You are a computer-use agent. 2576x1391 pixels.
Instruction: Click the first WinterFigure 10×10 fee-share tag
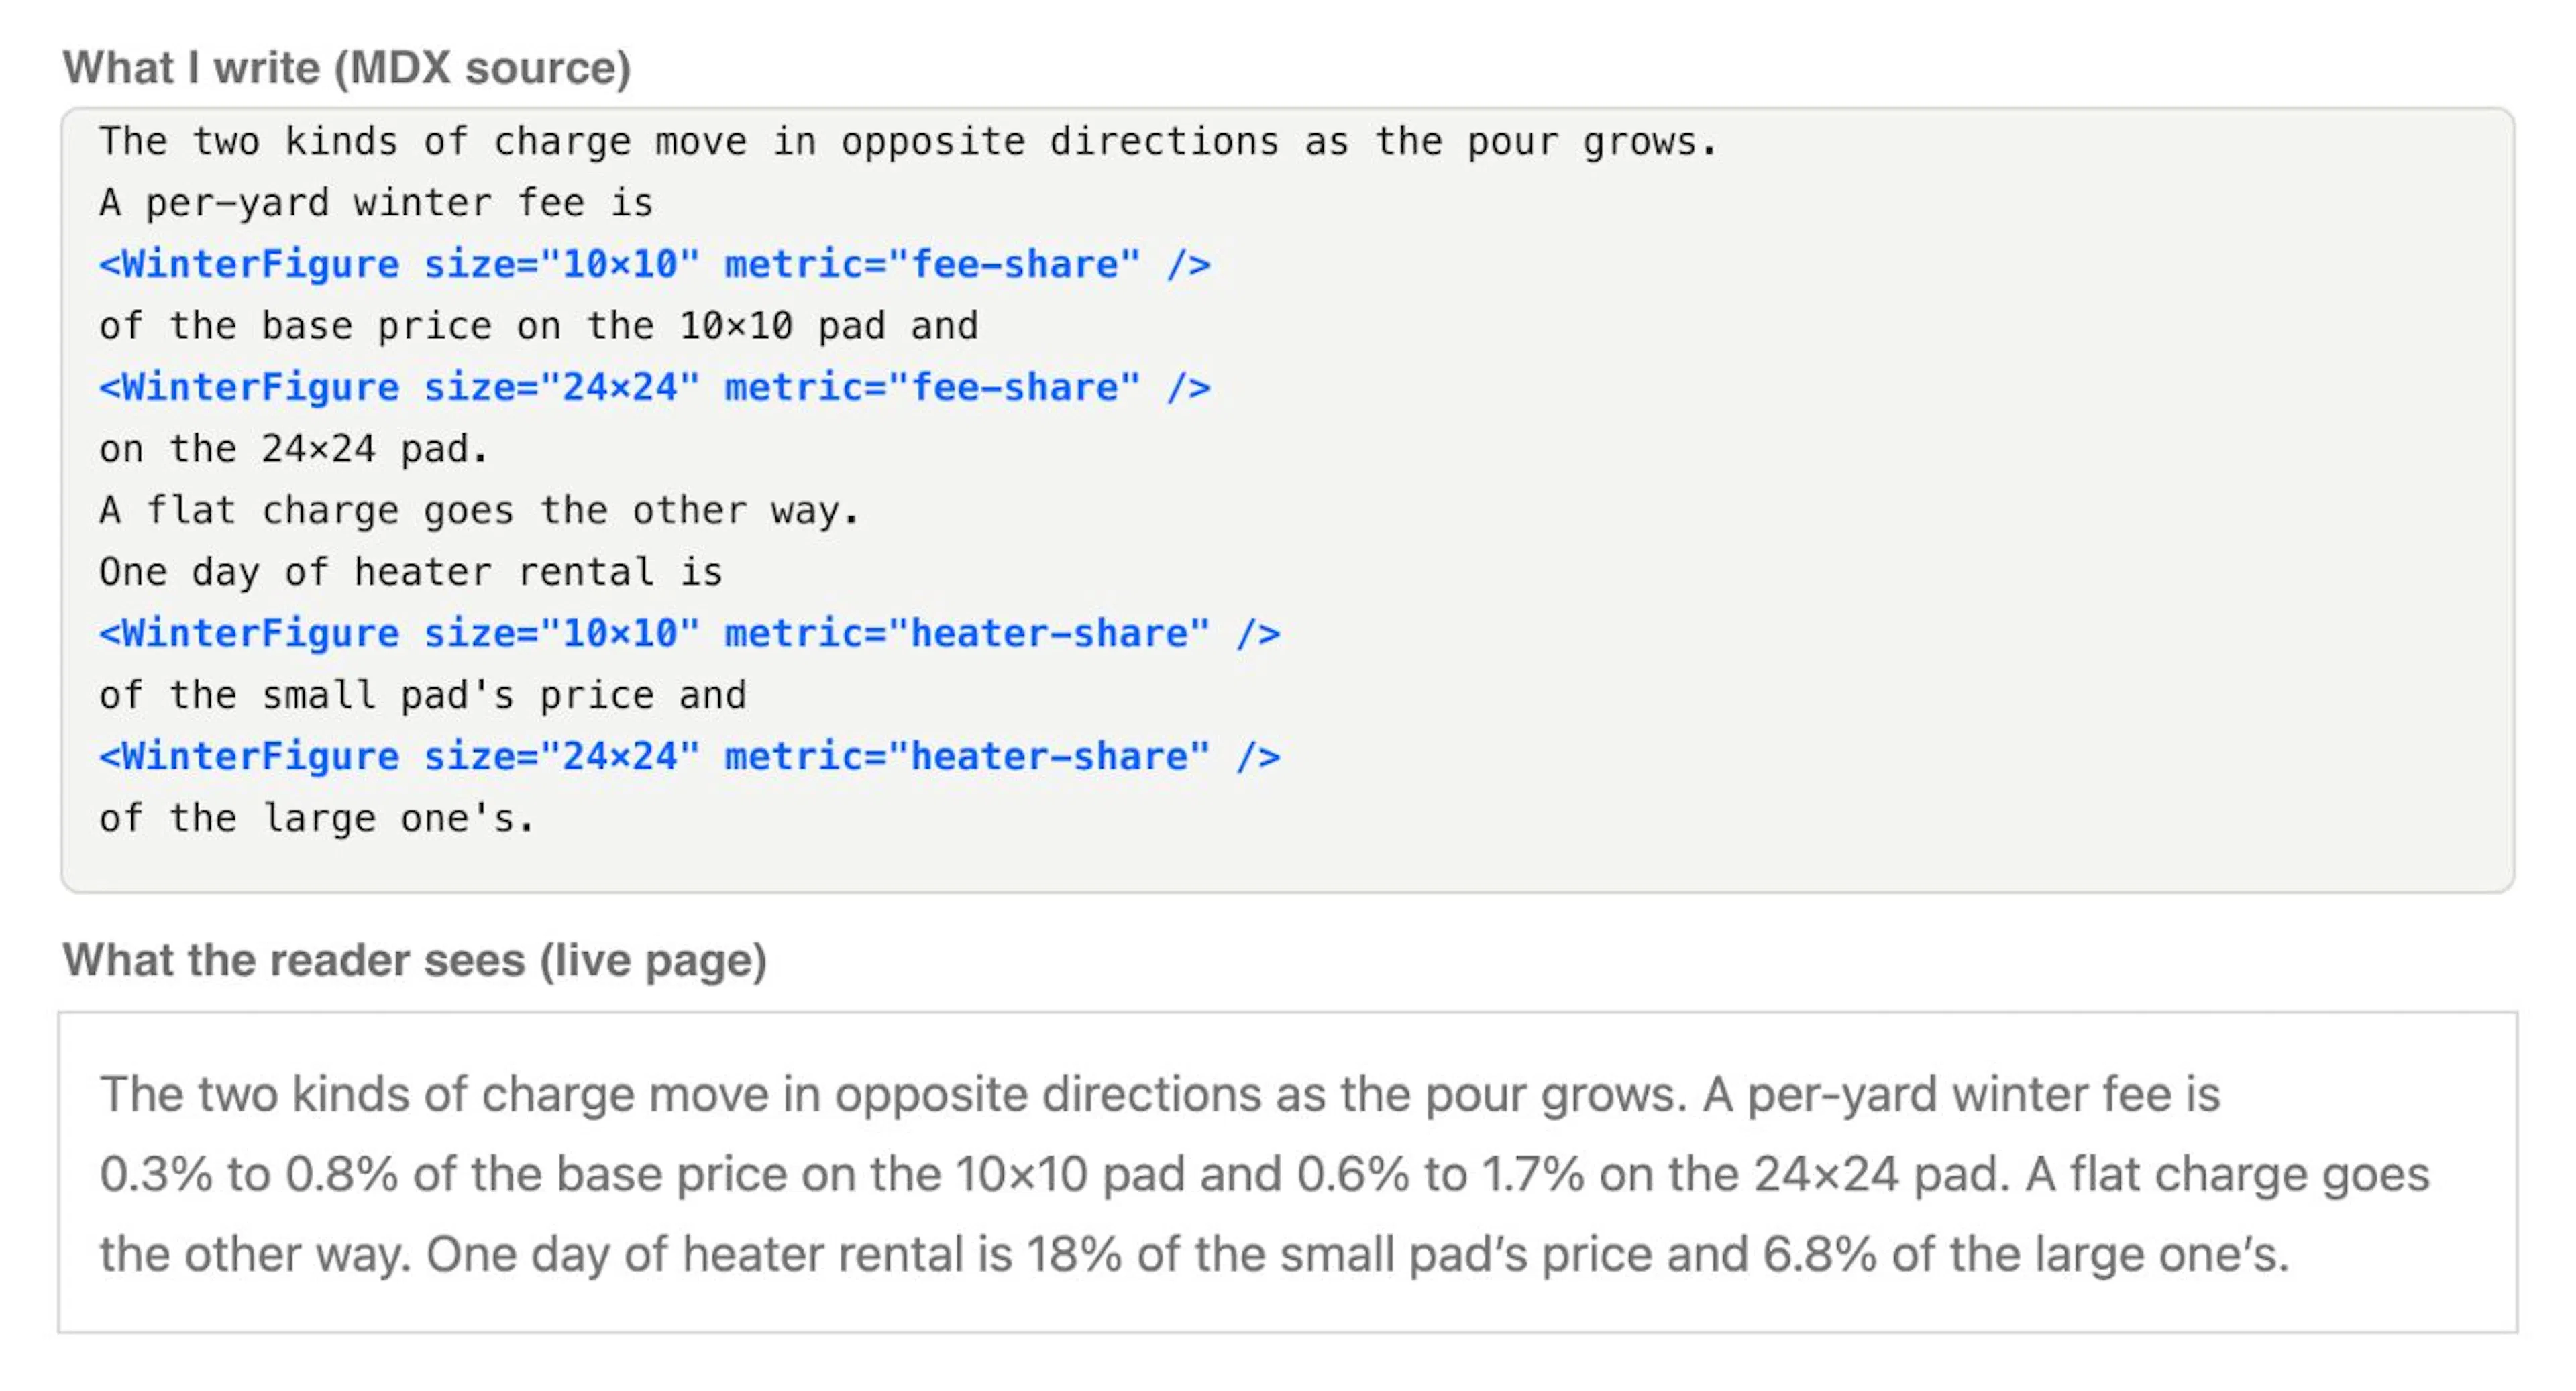(x=655, y=265)
